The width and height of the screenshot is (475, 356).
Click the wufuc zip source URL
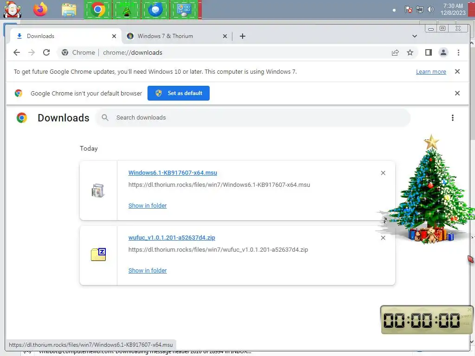click(x=218, y=250)
